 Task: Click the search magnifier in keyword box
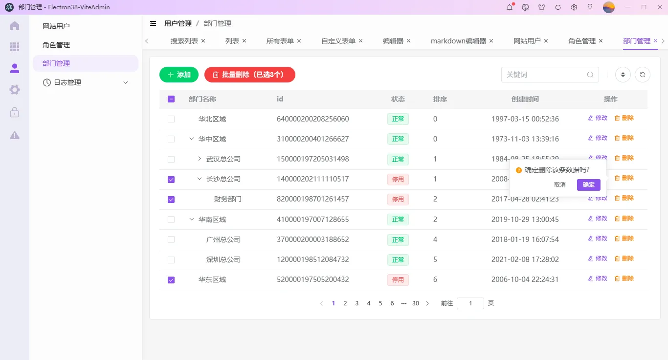point(590,75)
